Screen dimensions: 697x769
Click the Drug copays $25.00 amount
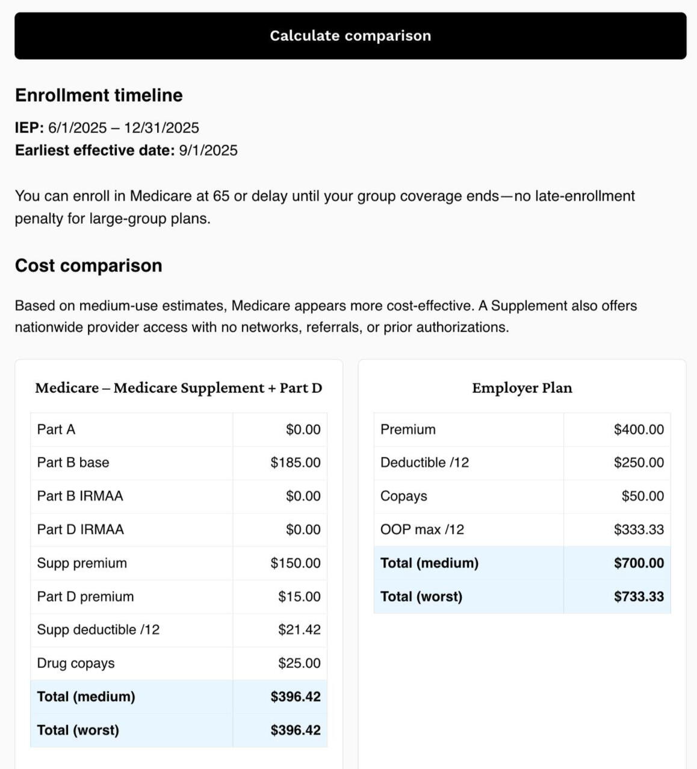(299, 663)
